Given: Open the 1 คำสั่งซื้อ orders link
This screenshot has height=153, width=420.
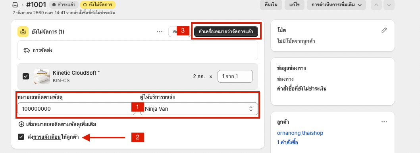Looking at the screenshot, I should coord(288,142).
